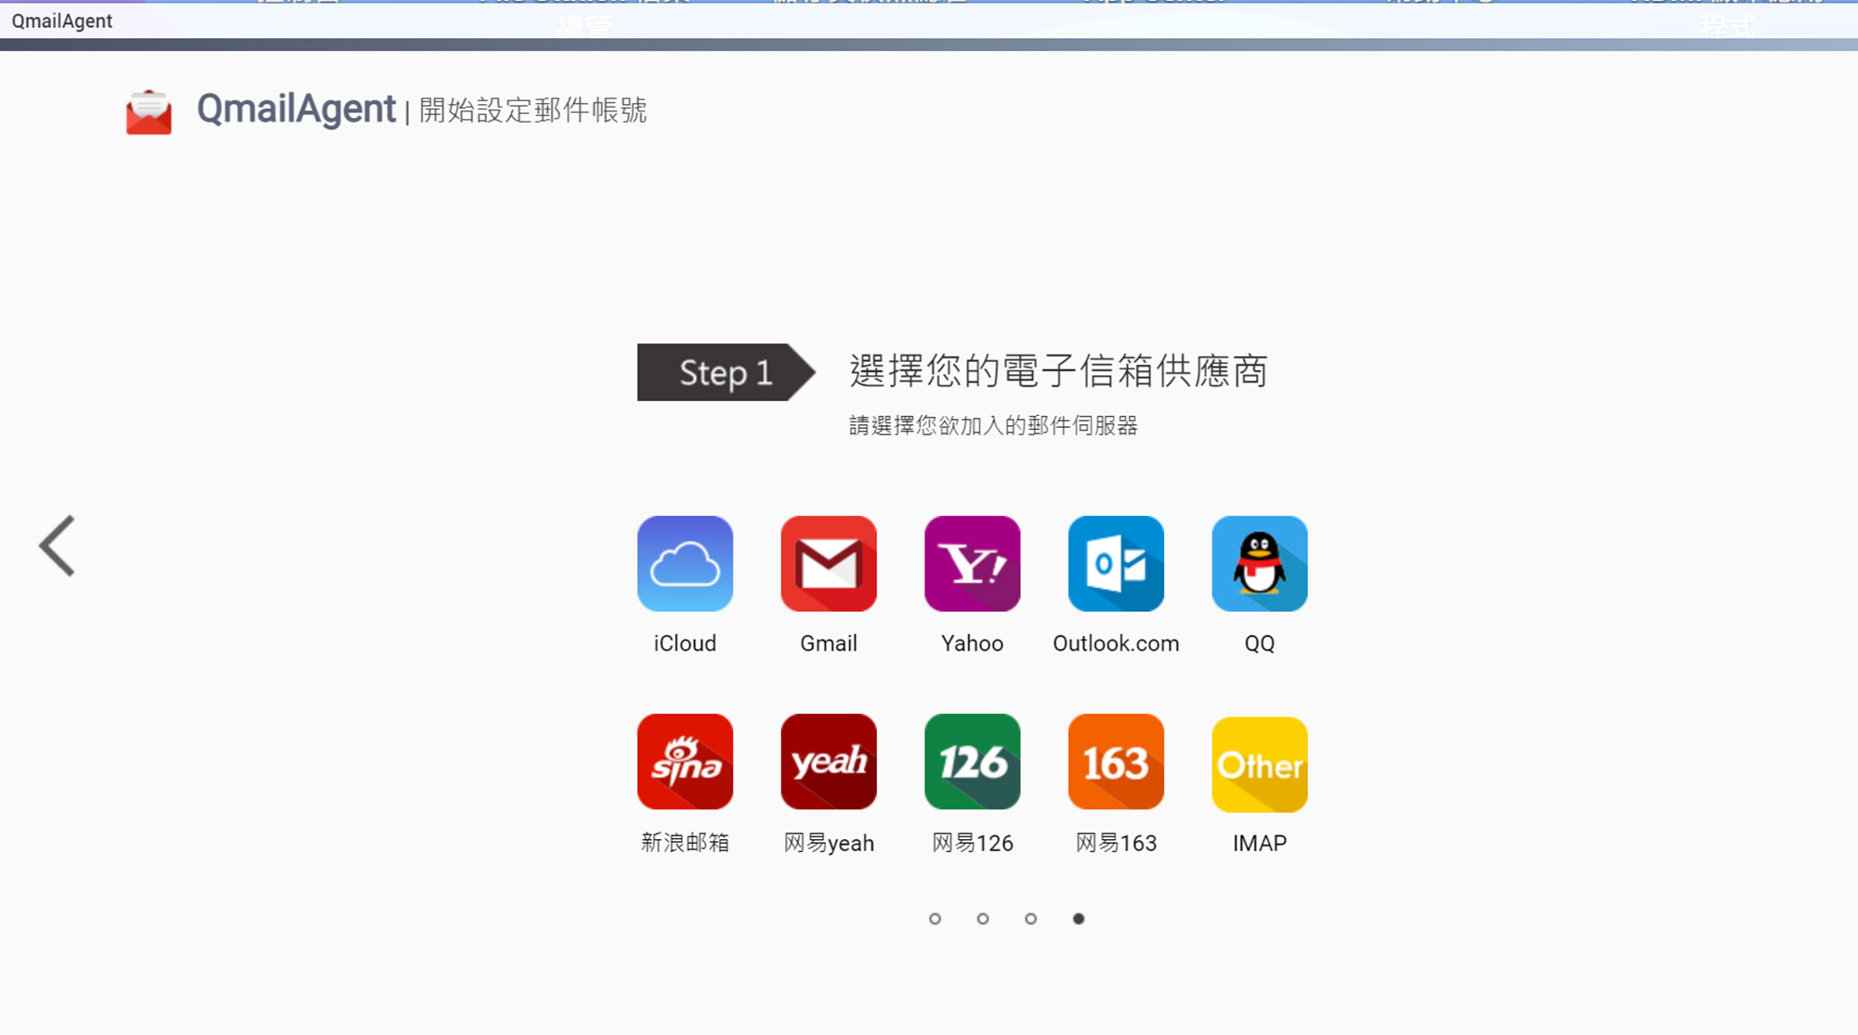Viewport: 1858px width, 1035px height.
Task: Click the 請選擇您欲加入的郵件伺服器 subtitle
Action: [x=993, y=425]
